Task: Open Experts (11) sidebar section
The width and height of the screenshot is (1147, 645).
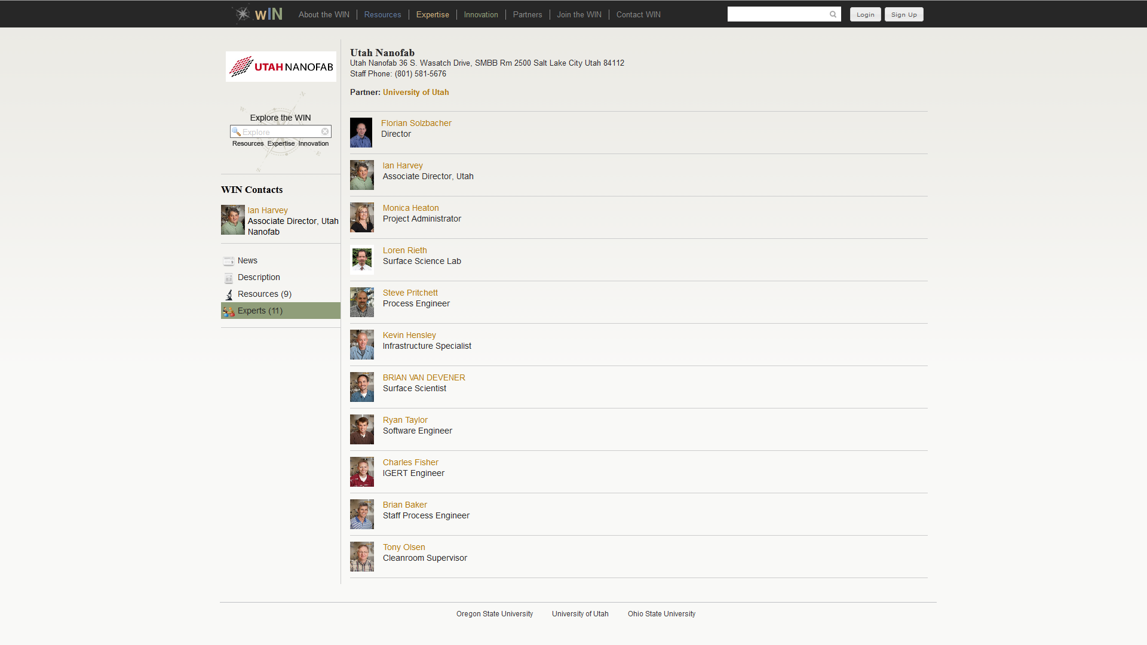Action: 281,311
